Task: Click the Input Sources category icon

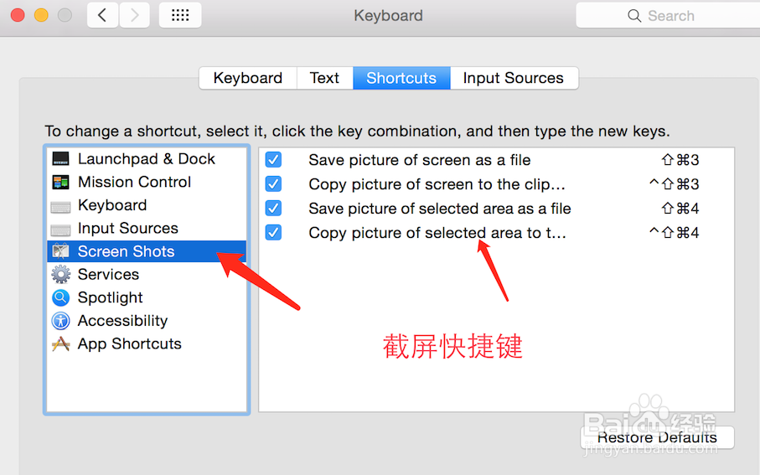Action: click(x=60, y=229)
